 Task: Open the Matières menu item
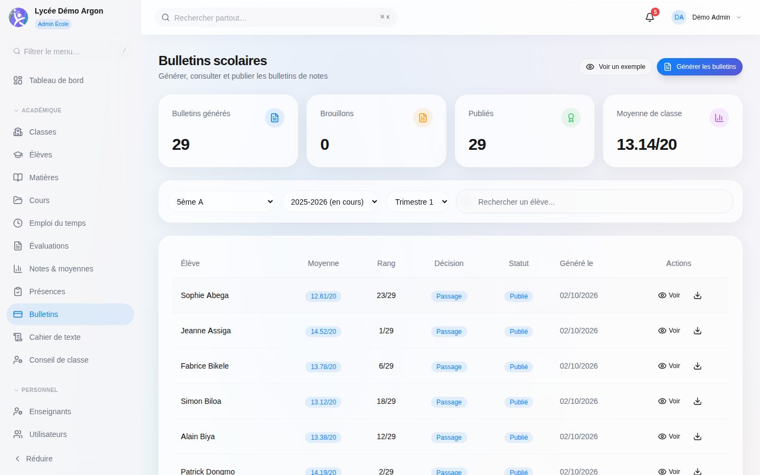click(x=70, y=178)
